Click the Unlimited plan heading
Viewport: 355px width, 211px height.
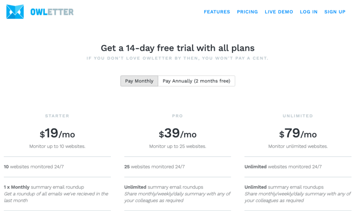pyautogui.click(x=298, y=116)
